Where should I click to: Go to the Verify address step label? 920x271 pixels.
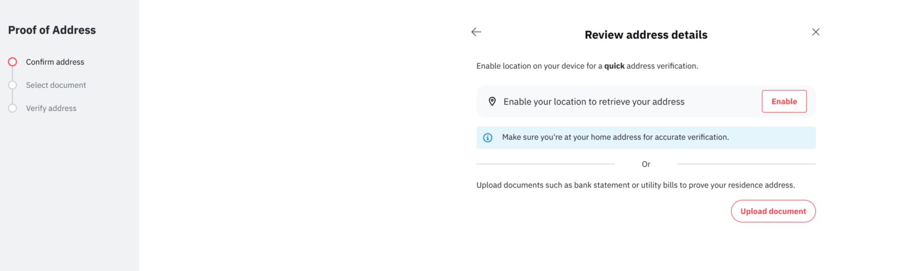point(51,108)
